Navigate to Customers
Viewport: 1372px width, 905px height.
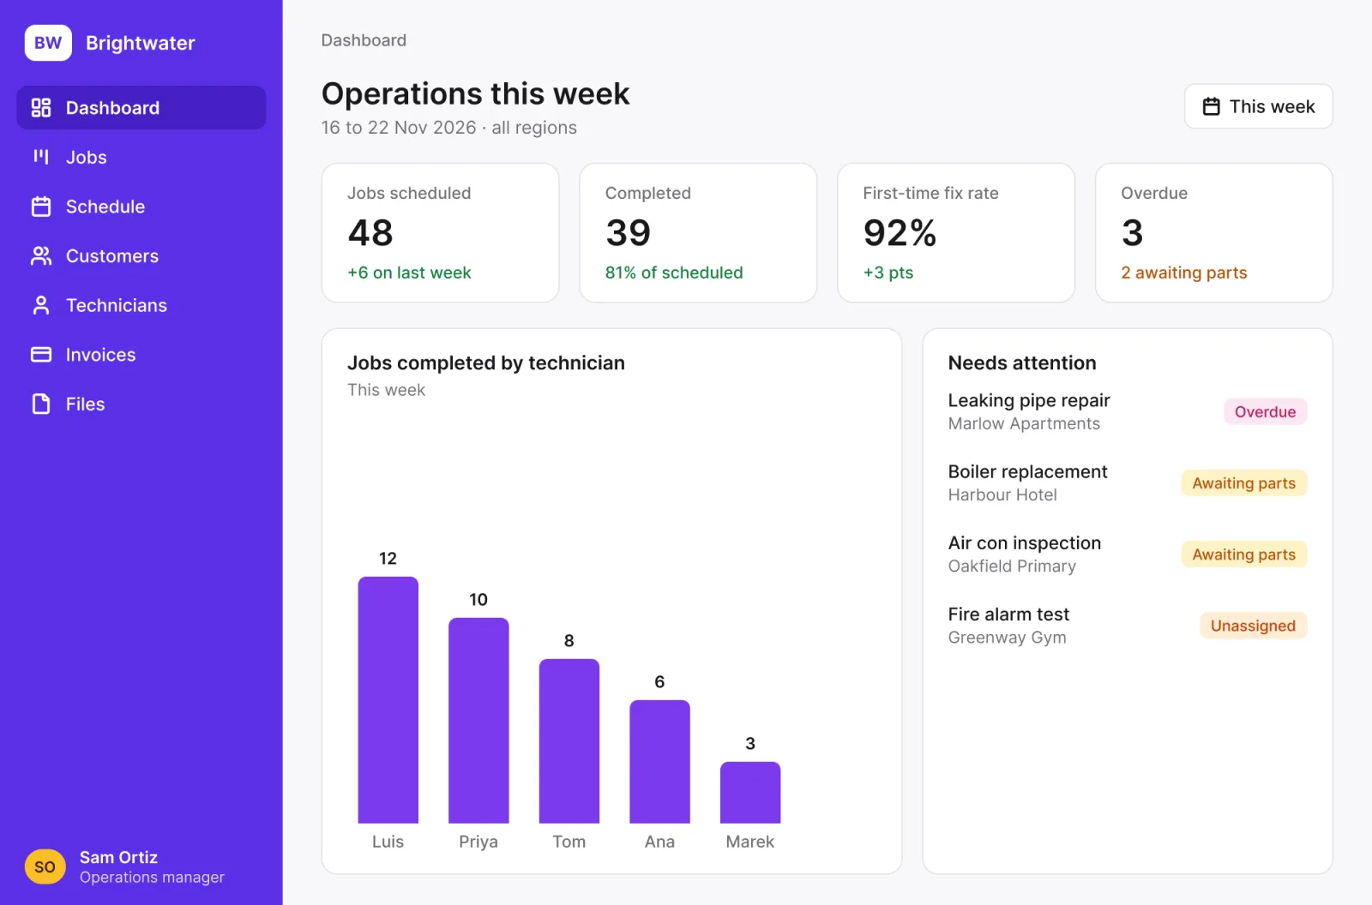[x=141, y=256]
